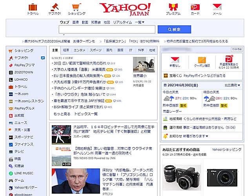Switch to the スポーツ news tab
This screenshot has width=251, height=196.
tap(96, 50)
